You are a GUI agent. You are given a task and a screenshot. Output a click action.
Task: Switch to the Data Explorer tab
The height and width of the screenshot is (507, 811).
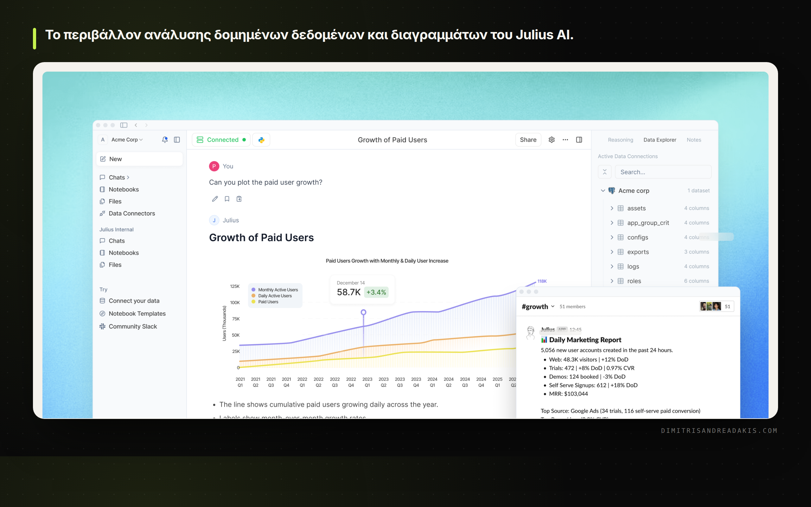tap(660, 140)
